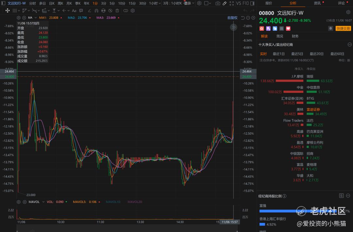Open the layout square dropdown
Screen dimensions: 353x232
(x=208, y=3)
